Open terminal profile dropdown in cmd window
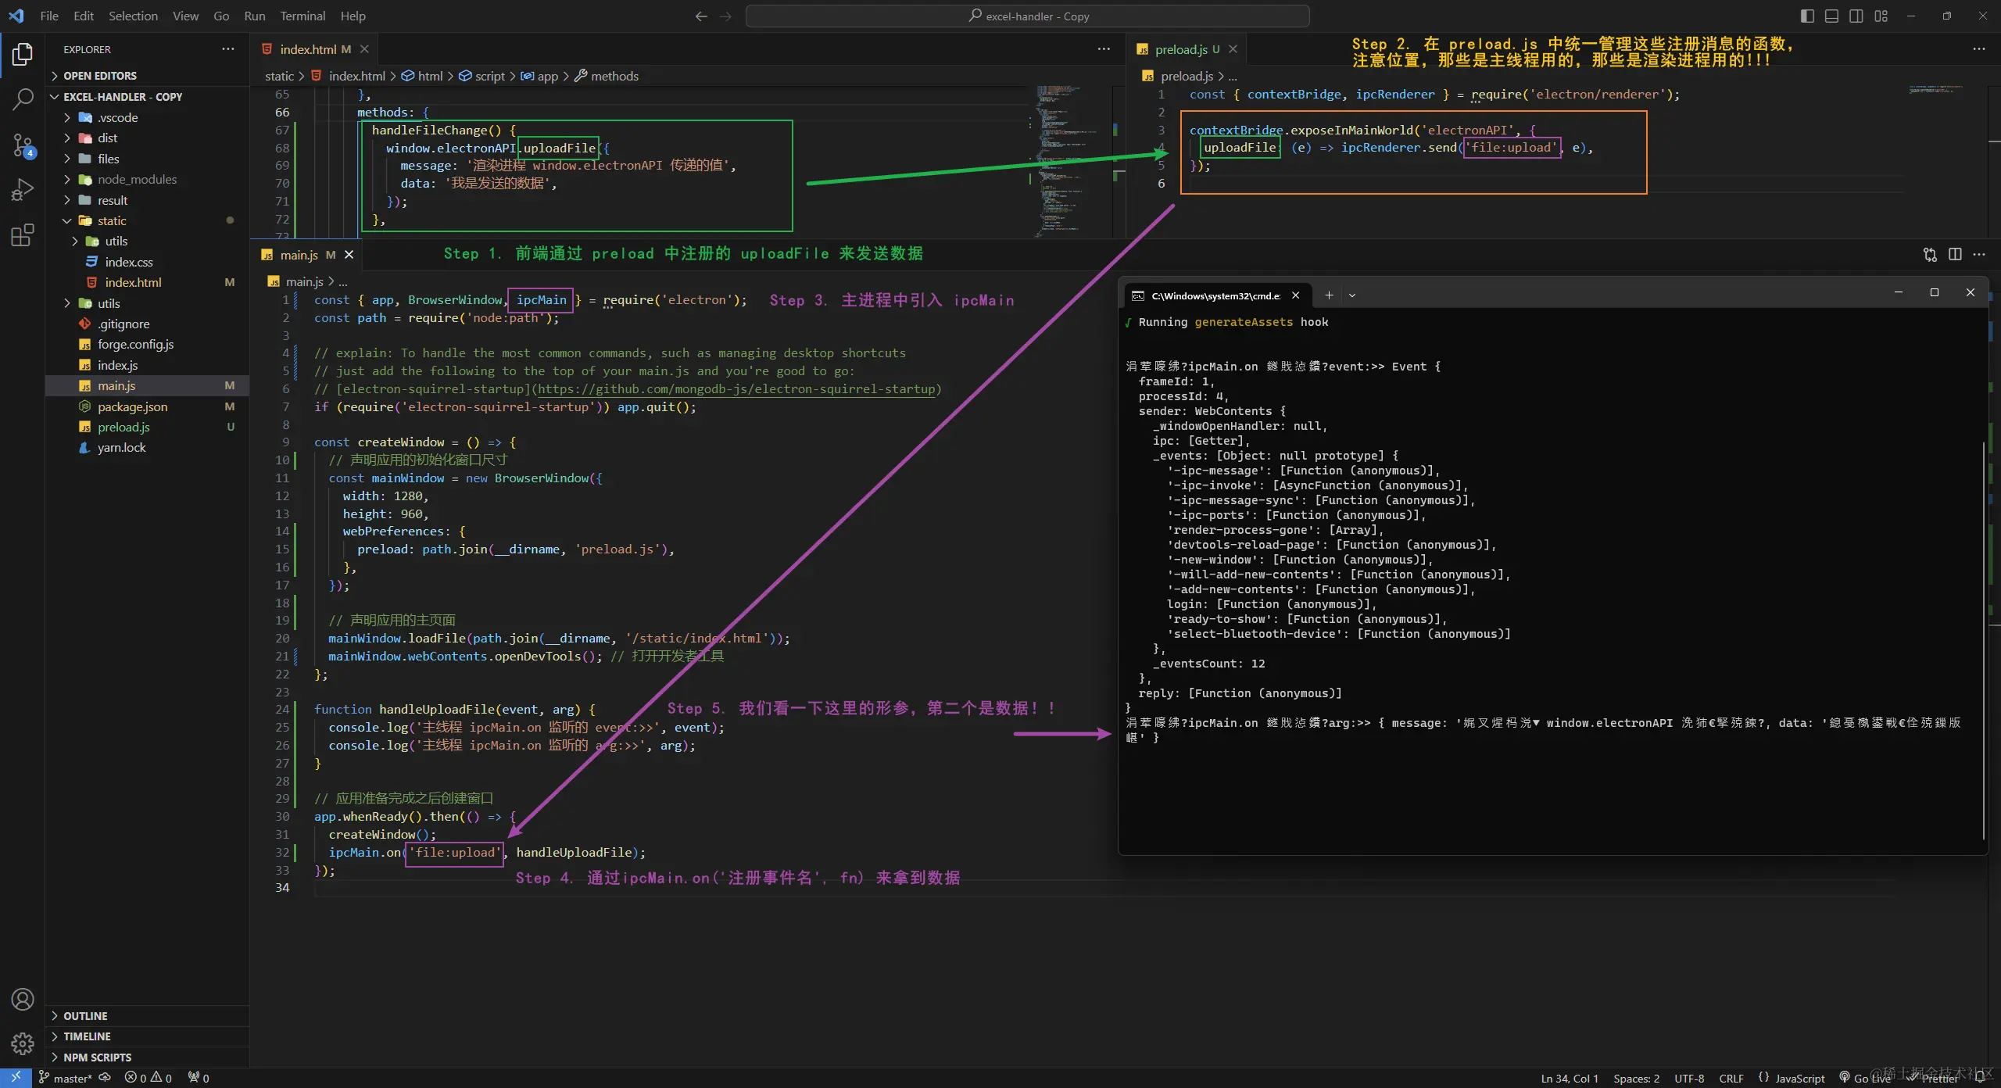Viewport: 2001px width, 1088px height. pyautogui.click(x=1351, y=295)
